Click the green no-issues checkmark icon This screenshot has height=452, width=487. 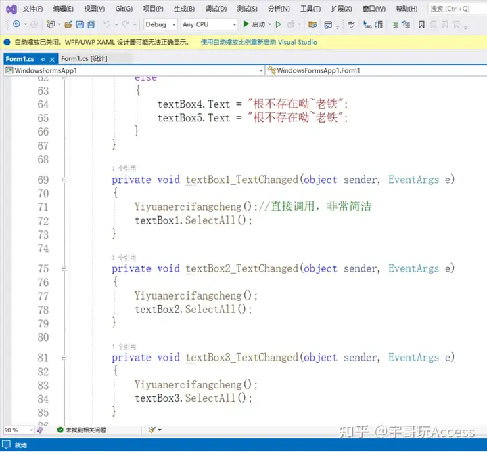[x=60, y=430]
